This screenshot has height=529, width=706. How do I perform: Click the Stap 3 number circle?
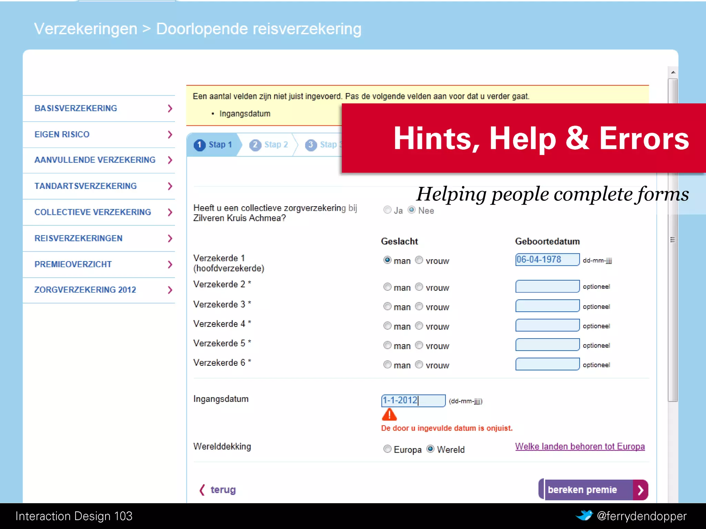point(311,145)
